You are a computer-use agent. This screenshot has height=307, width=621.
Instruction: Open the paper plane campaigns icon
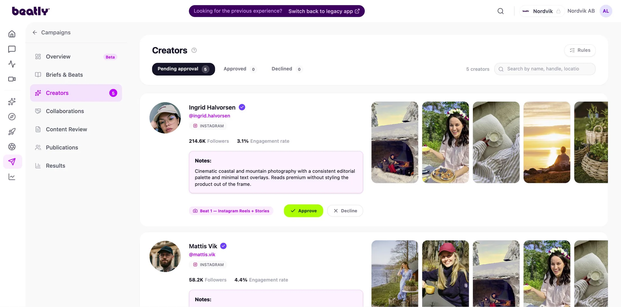(12, 162)
